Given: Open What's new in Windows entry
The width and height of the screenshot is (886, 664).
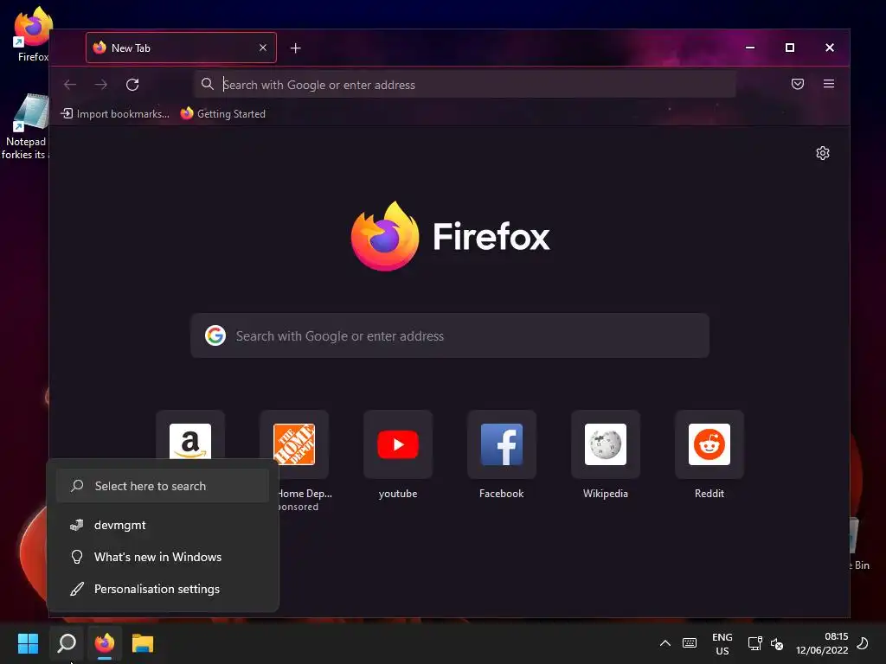Looking at the screenshot, I should (163, 558).
